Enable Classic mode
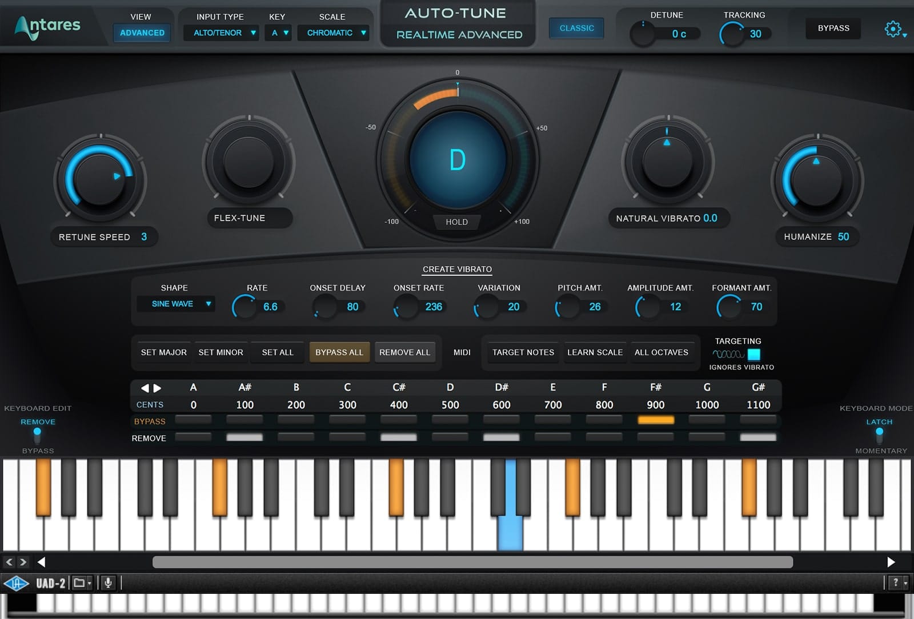 (x=576, y=28)
